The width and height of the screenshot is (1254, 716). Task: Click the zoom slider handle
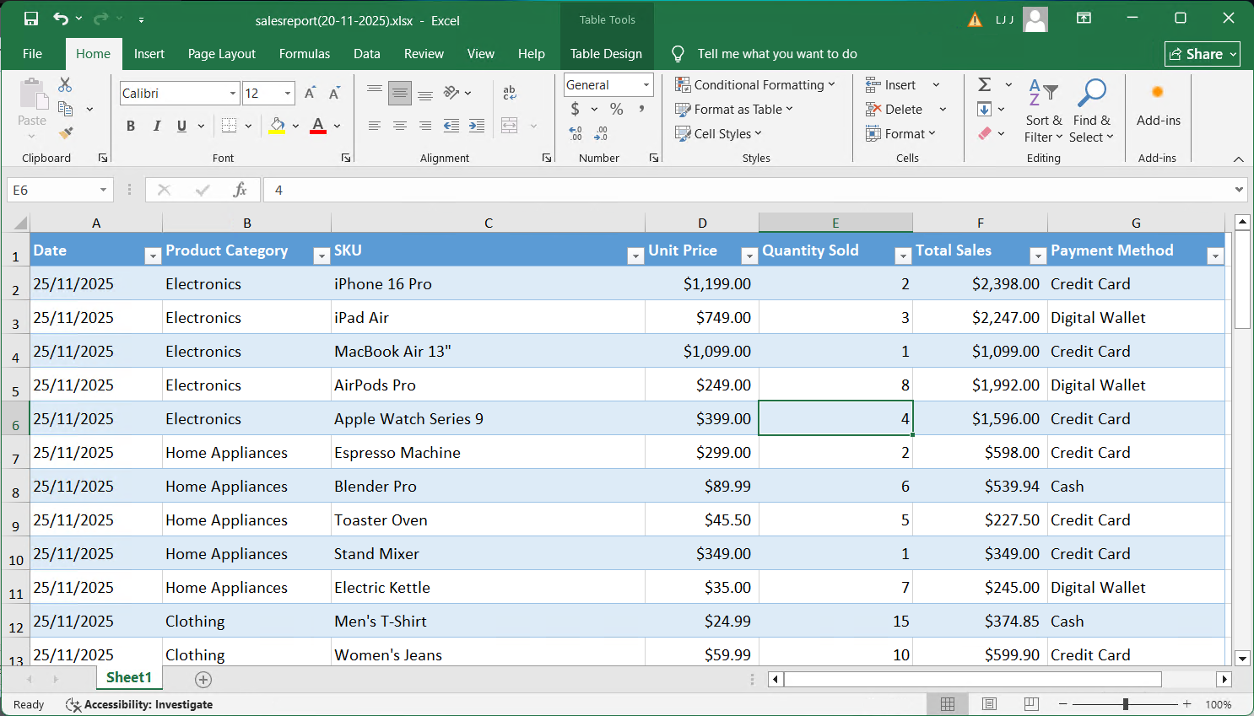1125,703
